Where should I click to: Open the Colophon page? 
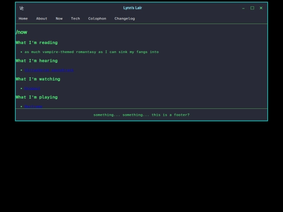pyautogui.click(x=97, y=18)
